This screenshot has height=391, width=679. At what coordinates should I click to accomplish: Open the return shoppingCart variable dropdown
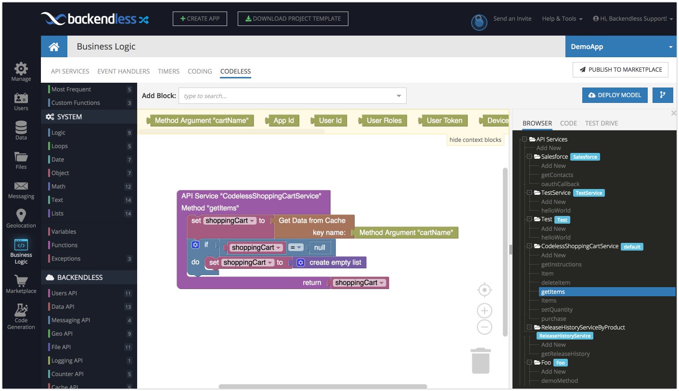(382, 283)
